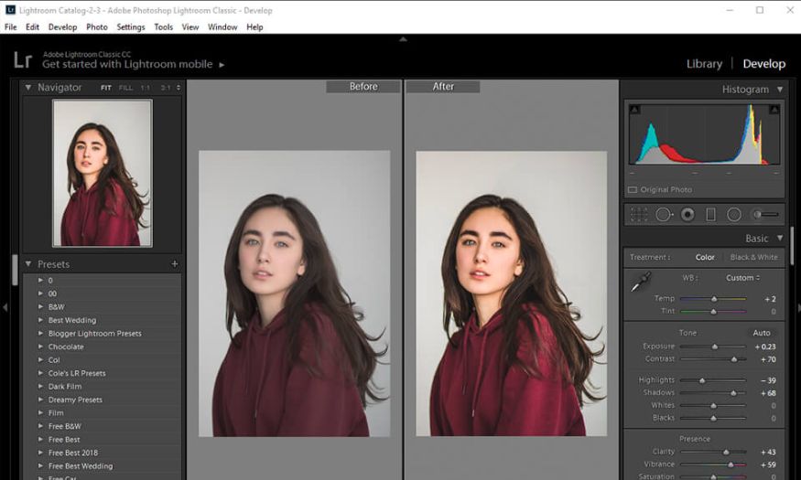Open the Navigator zoom ratio dropdown arrows

pyautogui.click(x=179, y=88)
